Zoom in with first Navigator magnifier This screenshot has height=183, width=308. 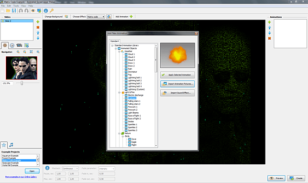[x=18, y=52]
